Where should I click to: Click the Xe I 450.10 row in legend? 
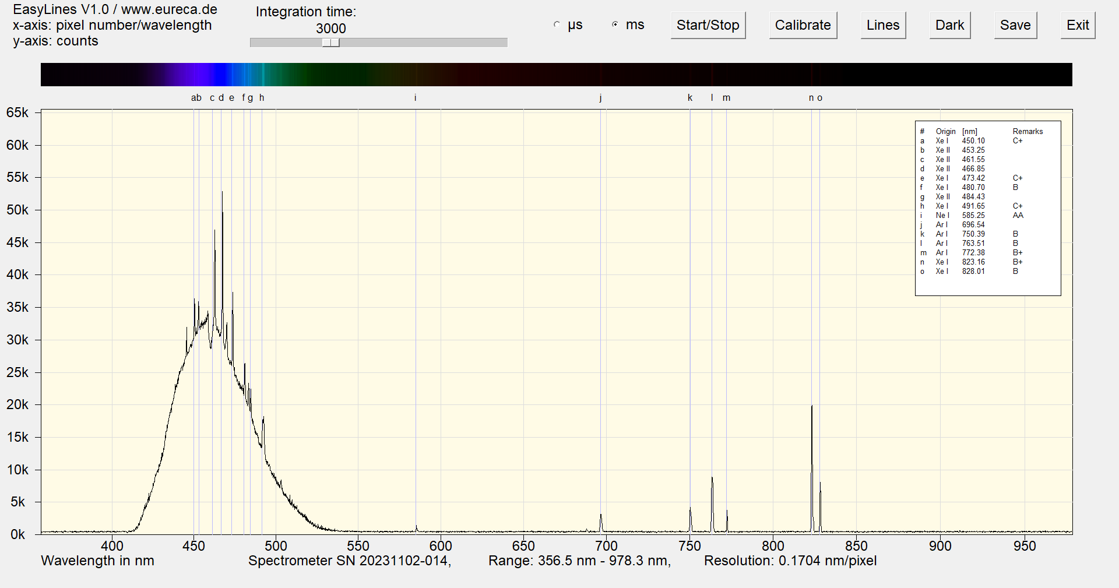tap(972, 140)
